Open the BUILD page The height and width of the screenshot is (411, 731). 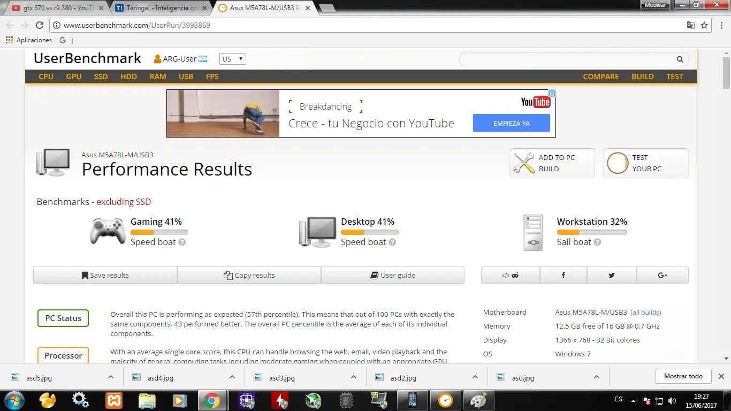(x=643, y=77)
